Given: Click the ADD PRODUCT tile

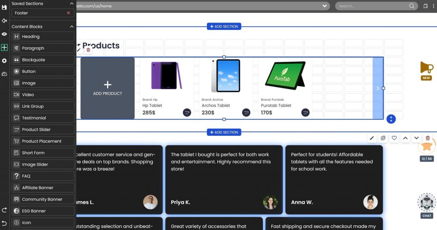Looking at the screenshot, I should [108, 89].
